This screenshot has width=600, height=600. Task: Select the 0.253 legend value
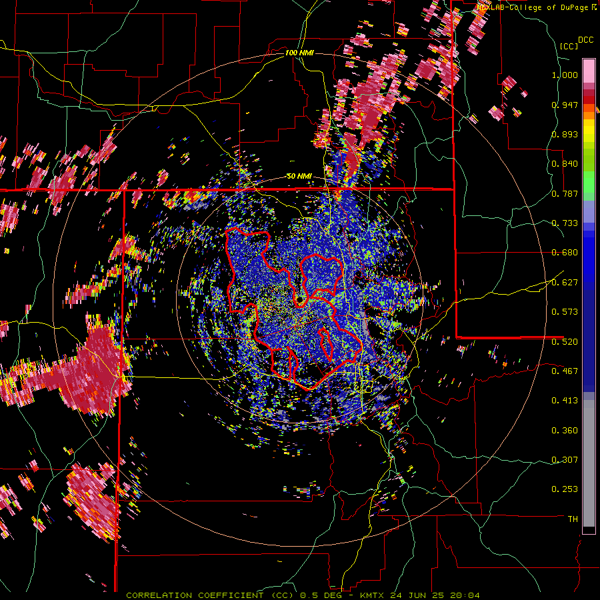click(565, 489)
